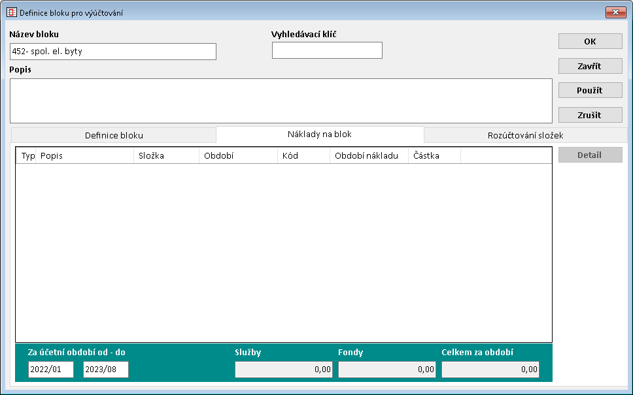
Task: Focus the Vyhledávací klíč input field
Action: coord(326,50)
